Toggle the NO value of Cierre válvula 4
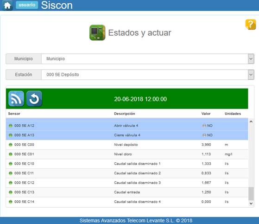 tap(208, 135)
